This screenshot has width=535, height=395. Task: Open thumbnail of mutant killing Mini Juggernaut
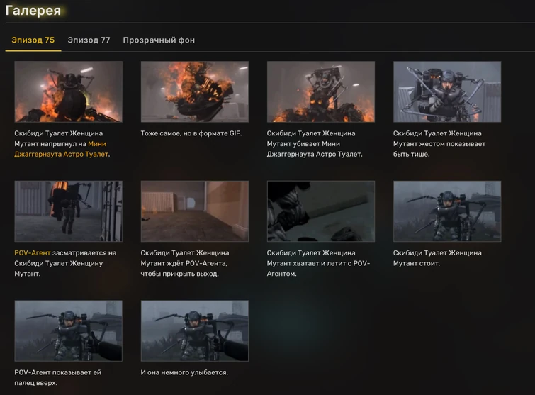click(x=321, y=91)
